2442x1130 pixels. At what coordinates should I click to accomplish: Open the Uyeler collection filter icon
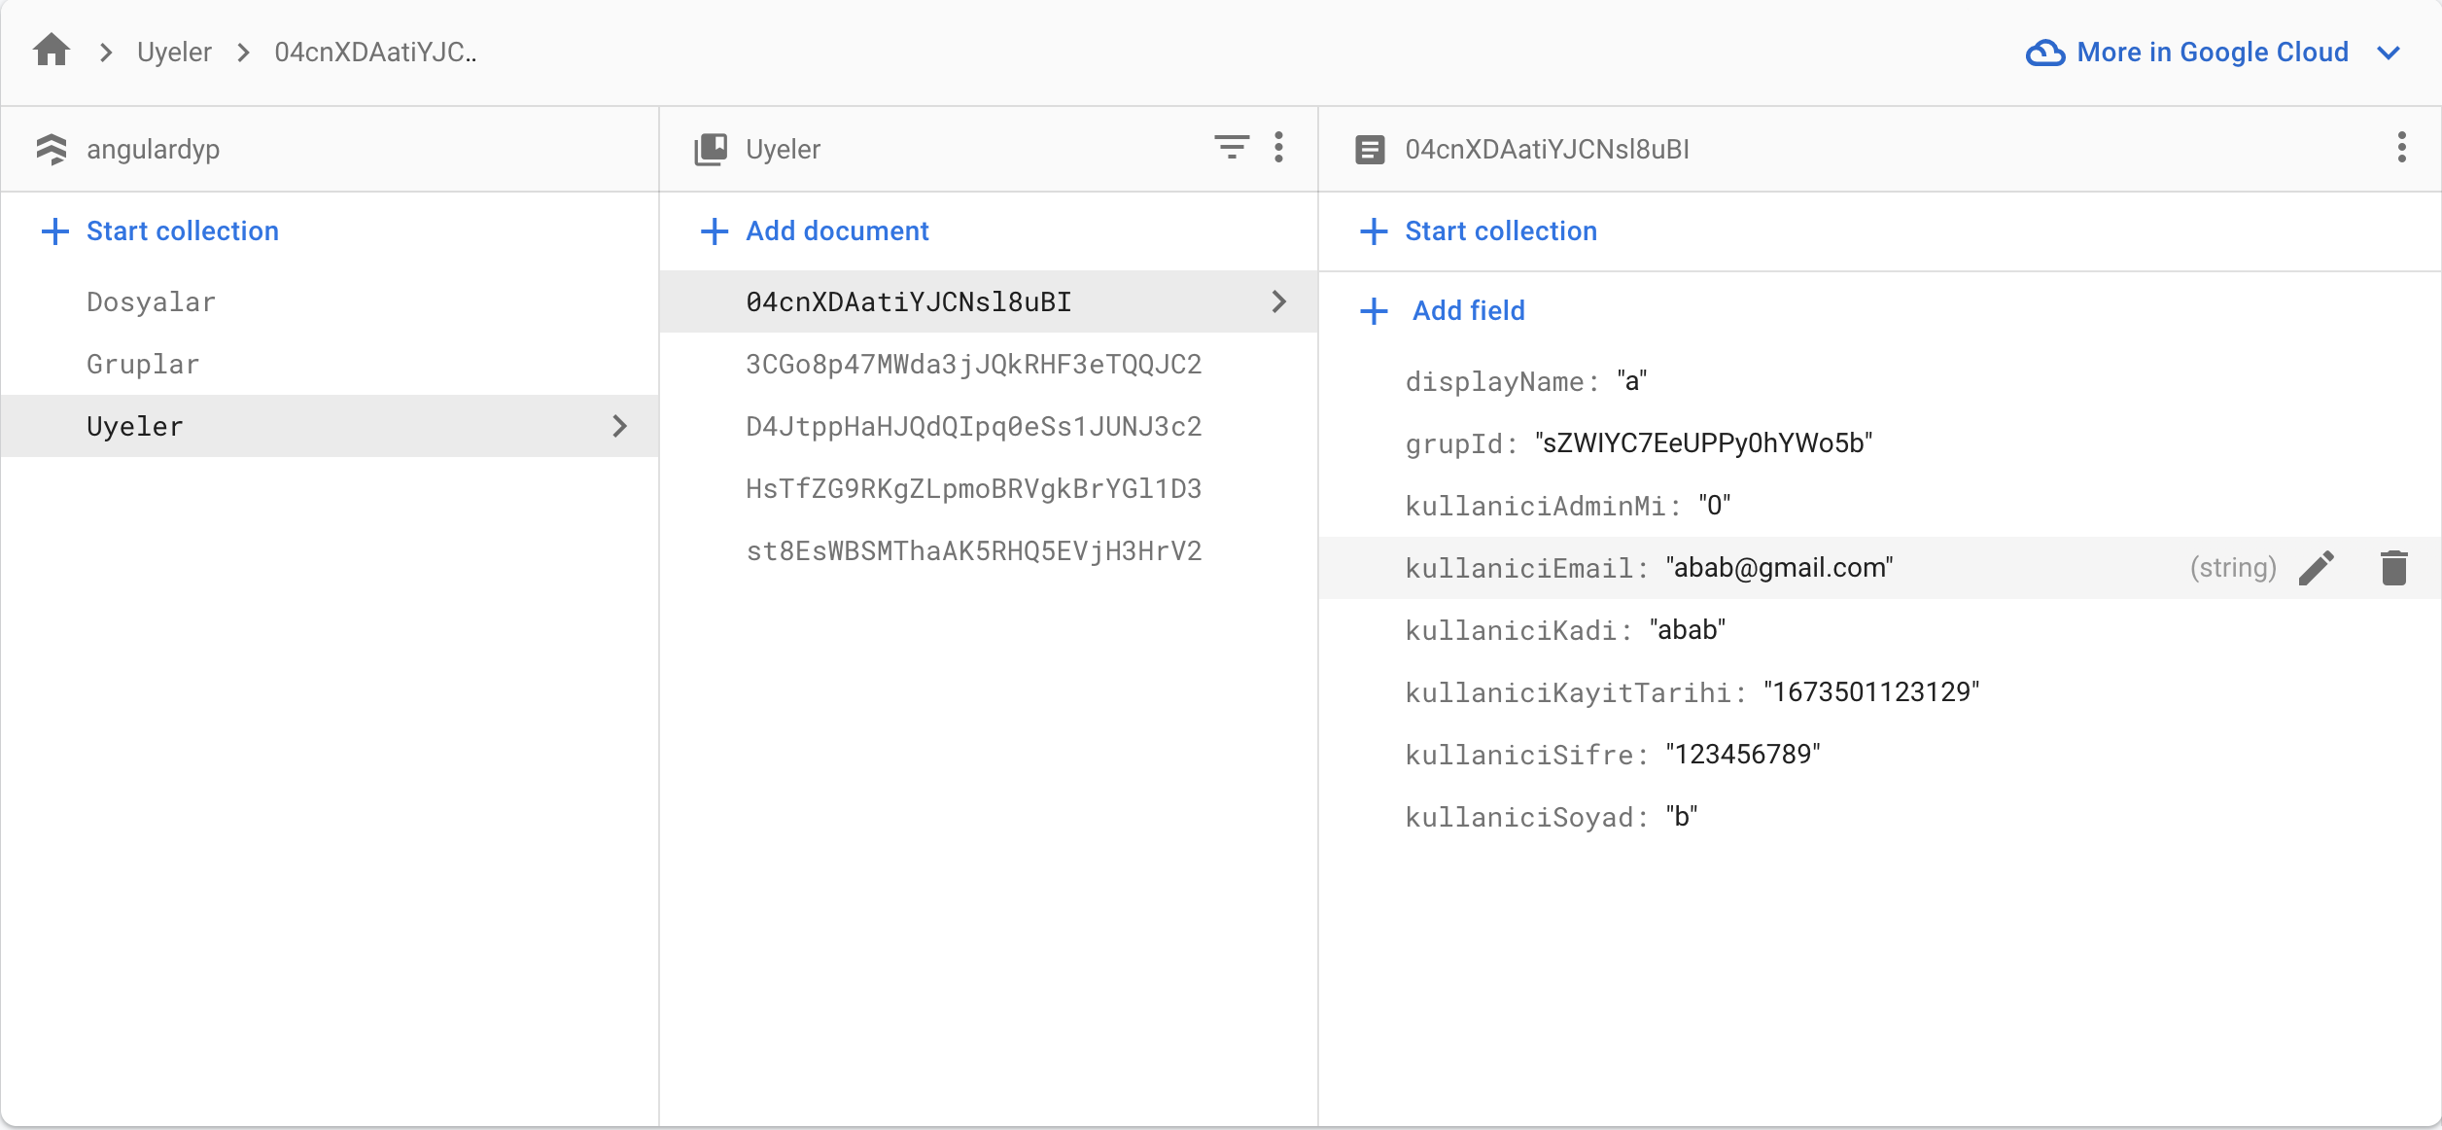(x=1231, y=148)
